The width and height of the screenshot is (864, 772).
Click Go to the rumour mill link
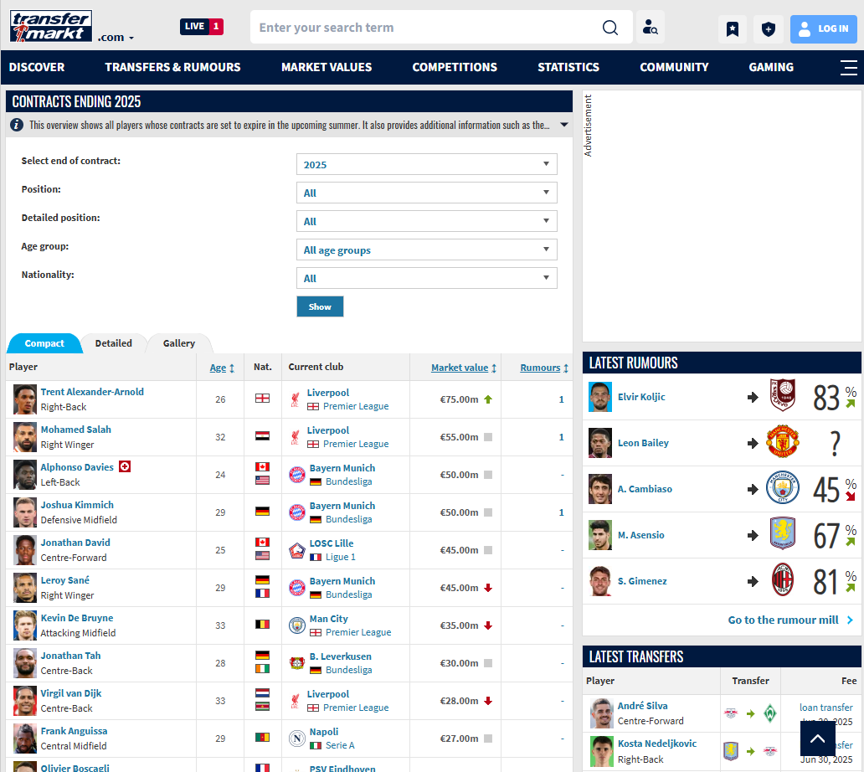pyautogui.click(x=790, y=620)
